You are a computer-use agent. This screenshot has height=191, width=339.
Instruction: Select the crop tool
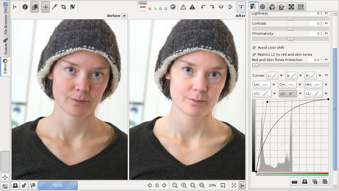(64, 7)
